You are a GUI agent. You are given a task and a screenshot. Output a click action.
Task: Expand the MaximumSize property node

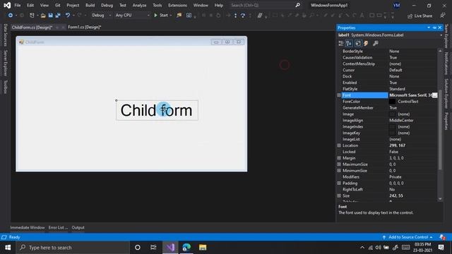[339, 164]
